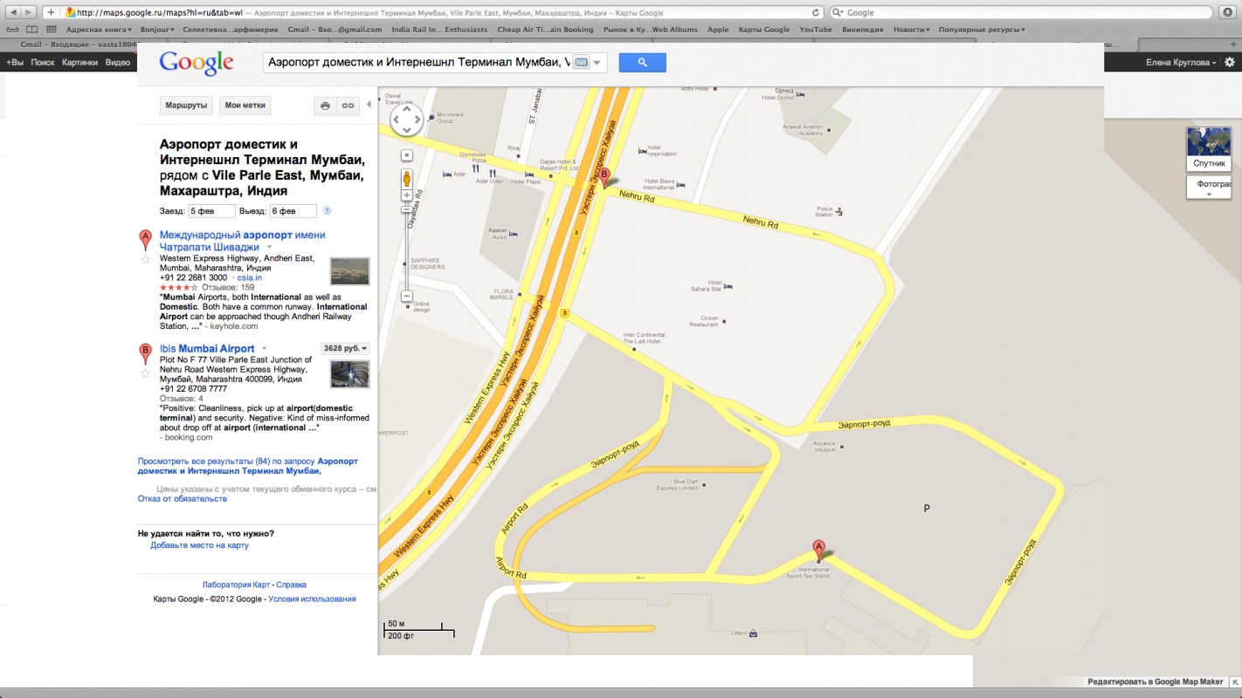Open the csia.in website link

250,277
